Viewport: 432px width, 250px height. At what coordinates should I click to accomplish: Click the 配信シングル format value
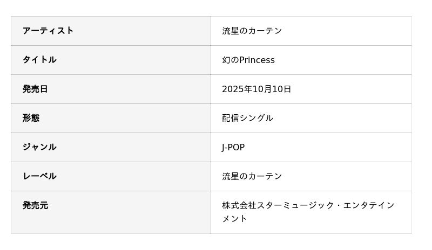[x=247, y=118]
